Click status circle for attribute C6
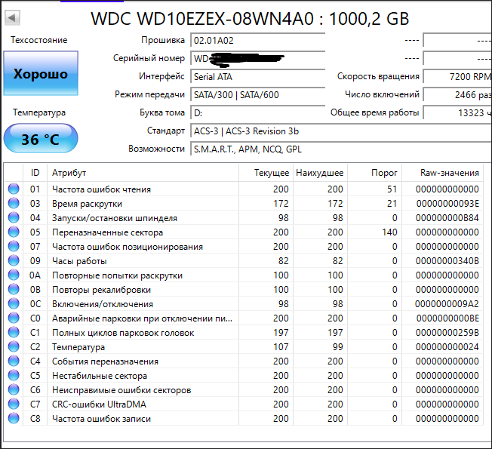The height and width of the screenshot is (449, 492). pos(14,389)
